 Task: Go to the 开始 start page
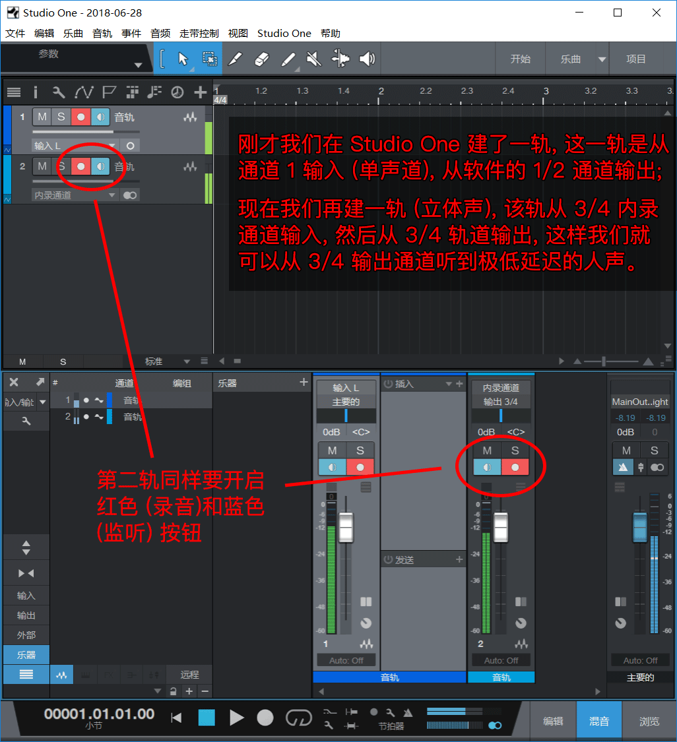point(521,59)
